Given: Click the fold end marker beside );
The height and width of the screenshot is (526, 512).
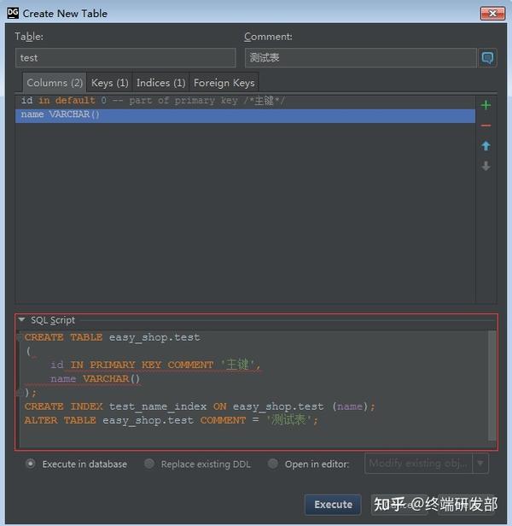Looking at the screenshot, I should click(x=20, y=392).
